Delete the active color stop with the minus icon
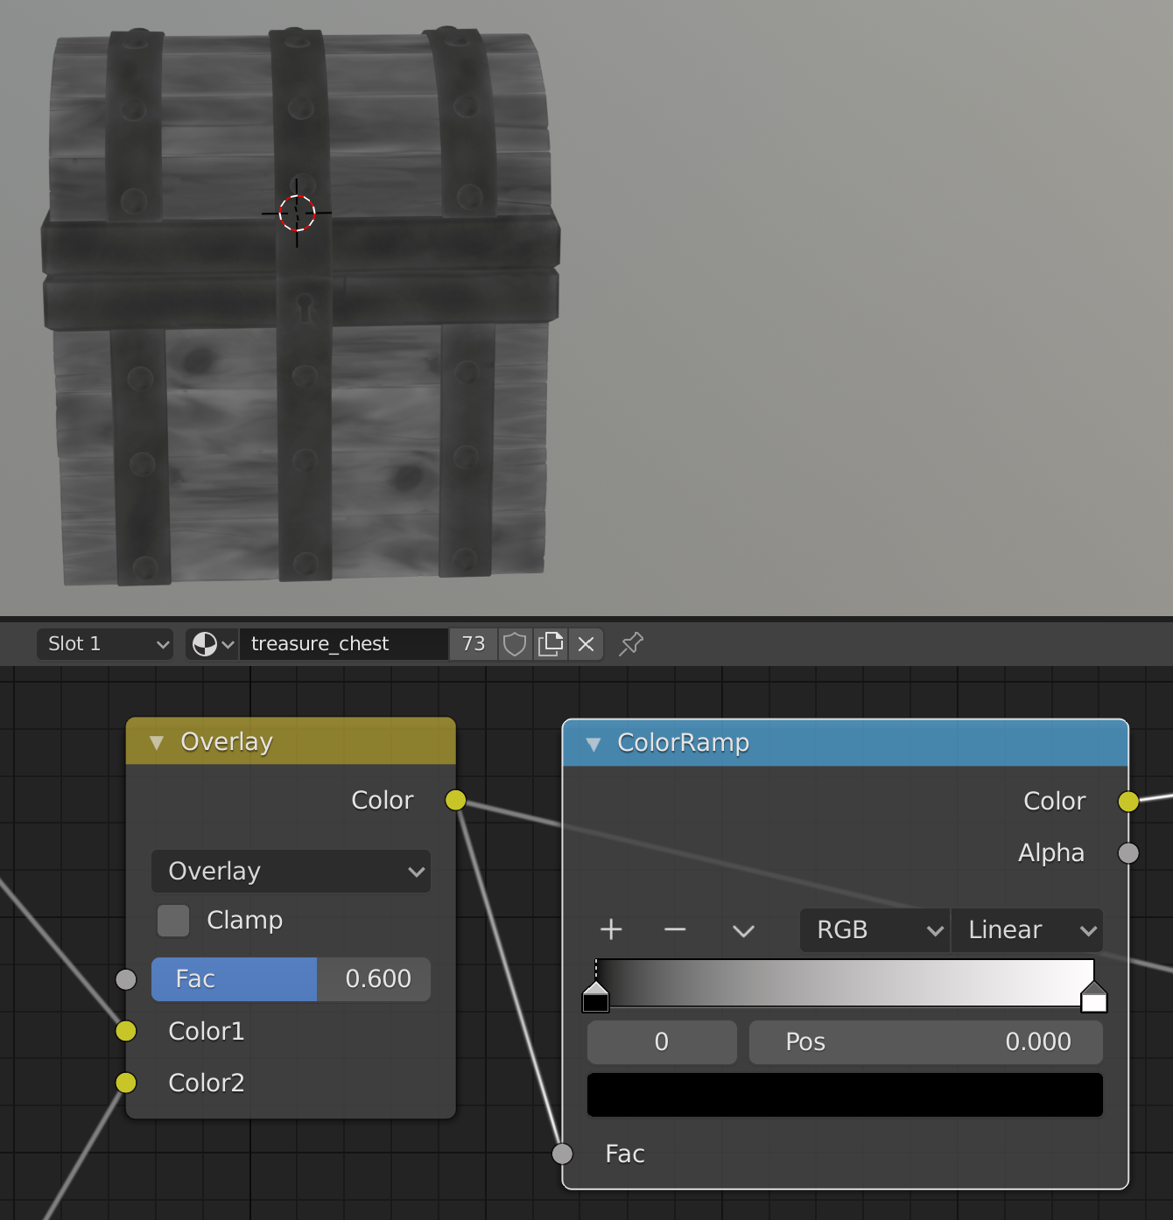Viewport: 1173px width, 1220px height. (x=675, y=930)
